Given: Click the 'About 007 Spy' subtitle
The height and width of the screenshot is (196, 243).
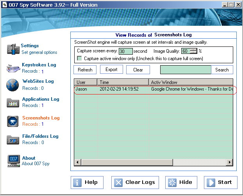Looking at the screenshot, I should [36, 164].
